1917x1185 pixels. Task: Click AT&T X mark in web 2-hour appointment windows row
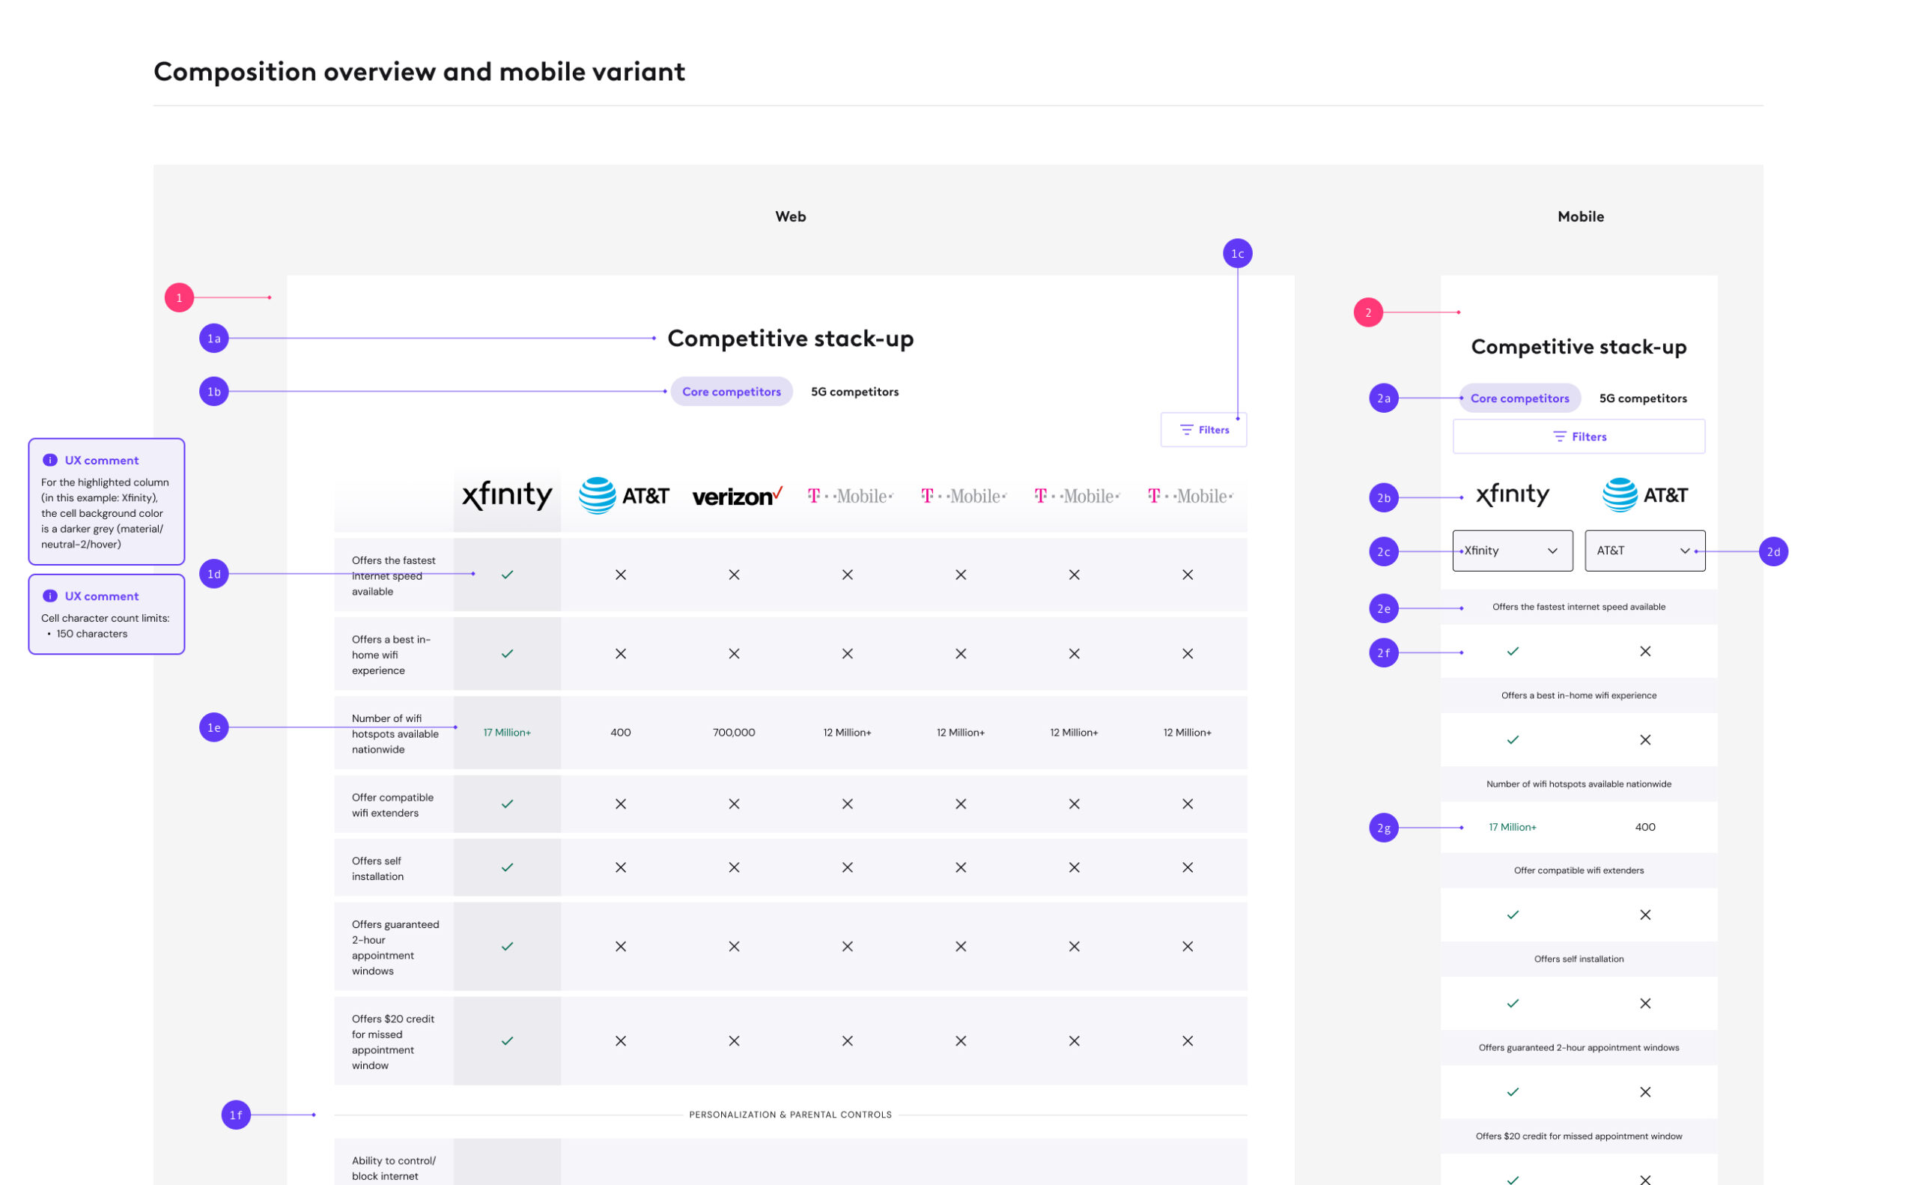coord(621,947)
